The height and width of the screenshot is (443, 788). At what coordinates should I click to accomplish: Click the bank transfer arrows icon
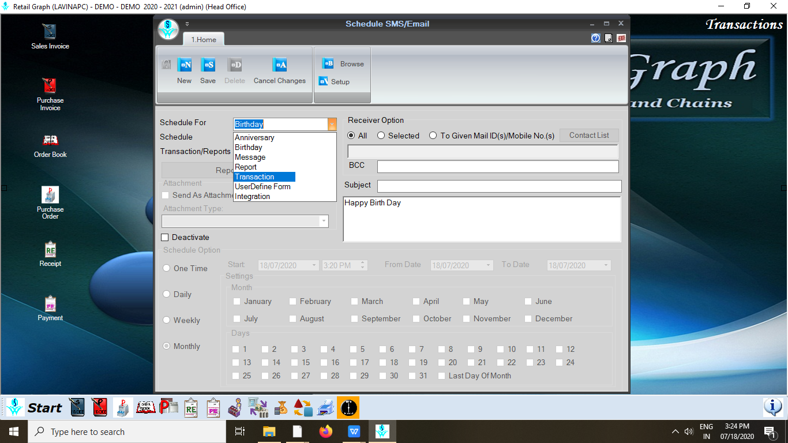click(x=258, y=407)
